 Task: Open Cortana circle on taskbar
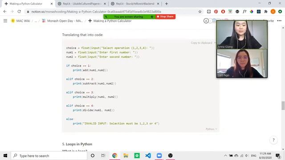point(93,156)
